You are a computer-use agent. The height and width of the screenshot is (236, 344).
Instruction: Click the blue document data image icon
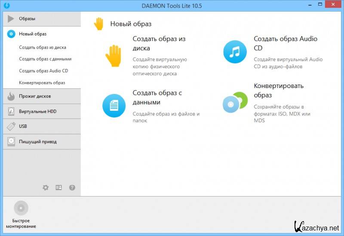click(114, 106)
